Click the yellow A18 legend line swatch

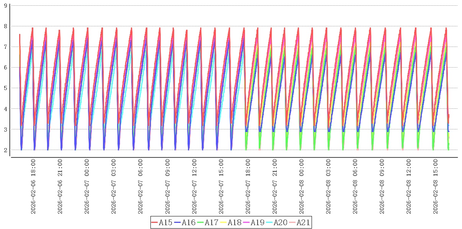[x=224, y=223]
